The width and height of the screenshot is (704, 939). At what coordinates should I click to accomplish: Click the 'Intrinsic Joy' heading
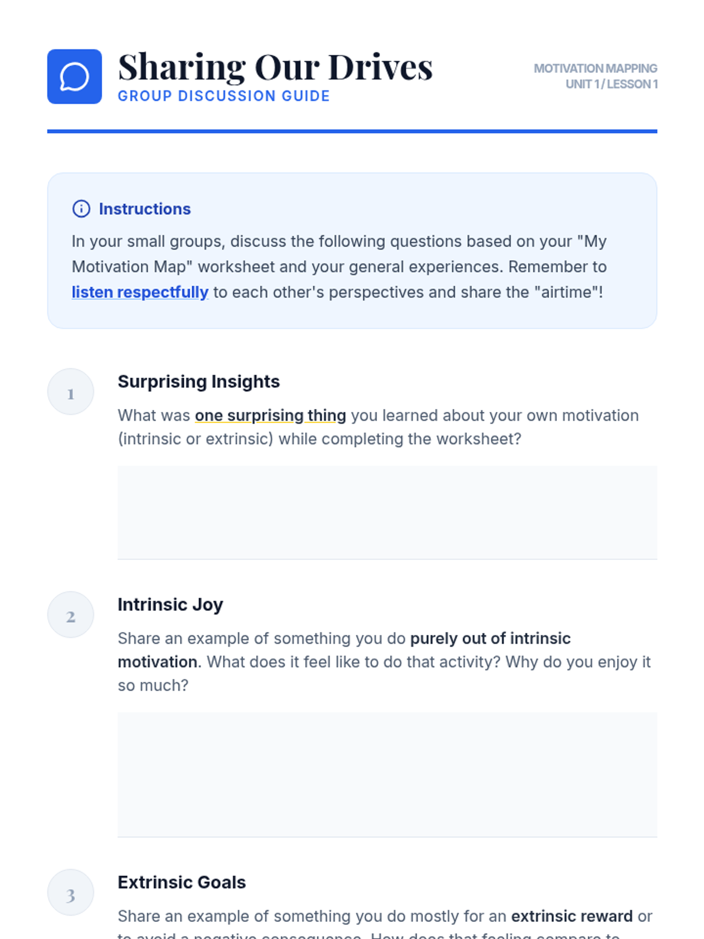click(x=170, y=604)
